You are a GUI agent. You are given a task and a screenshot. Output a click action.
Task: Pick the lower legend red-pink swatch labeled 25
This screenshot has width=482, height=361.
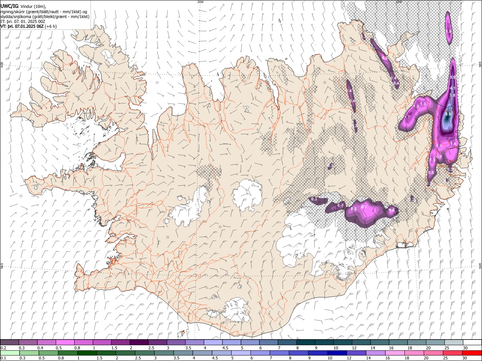(x=452, y=353)
